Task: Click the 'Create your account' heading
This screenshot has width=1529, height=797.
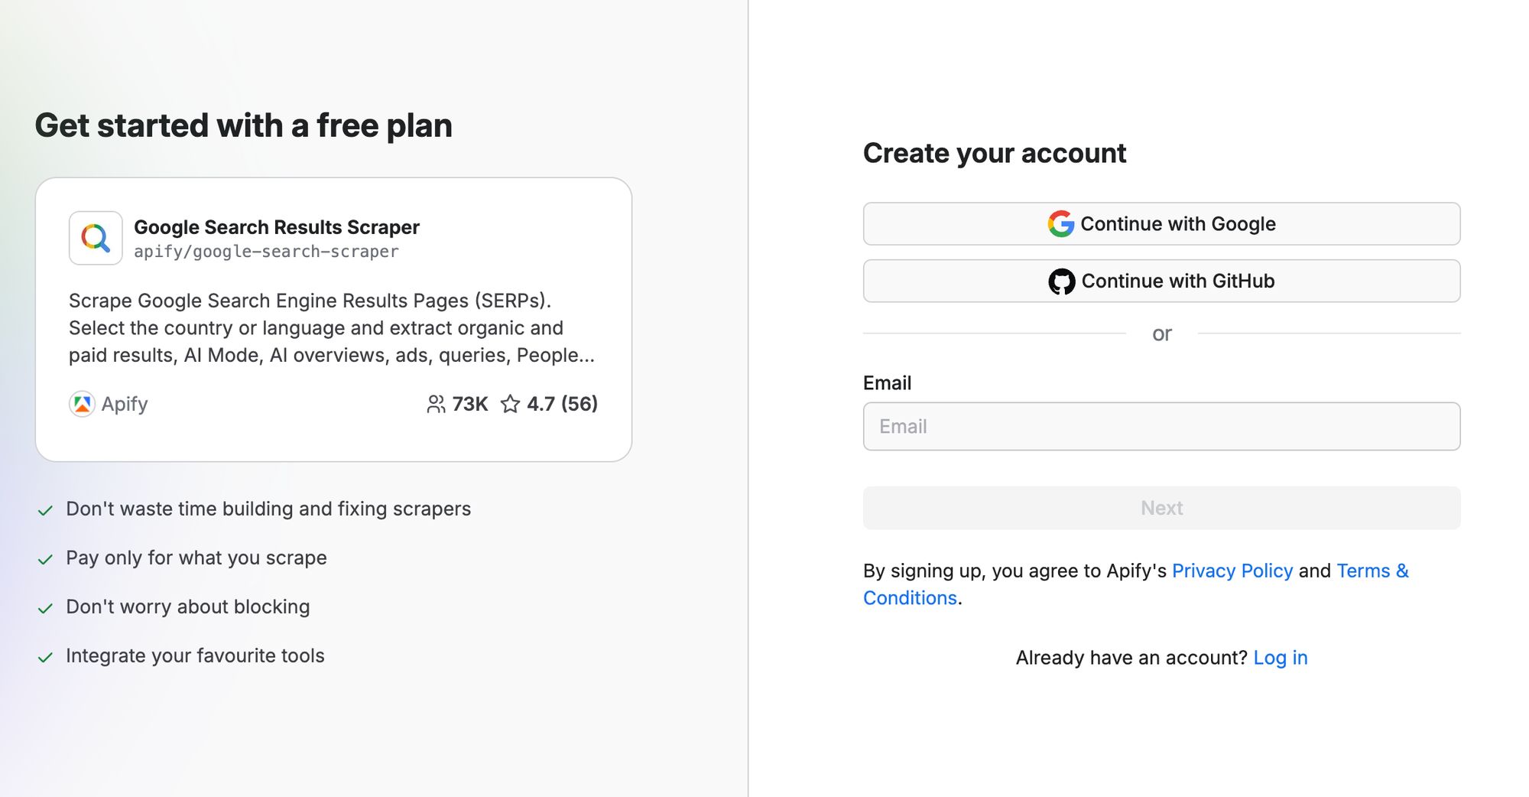Action: 994,153
